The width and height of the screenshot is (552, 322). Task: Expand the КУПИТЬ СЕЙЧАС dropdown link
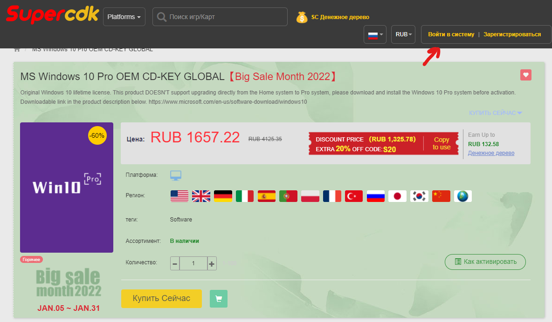click(x=495, y=113)
